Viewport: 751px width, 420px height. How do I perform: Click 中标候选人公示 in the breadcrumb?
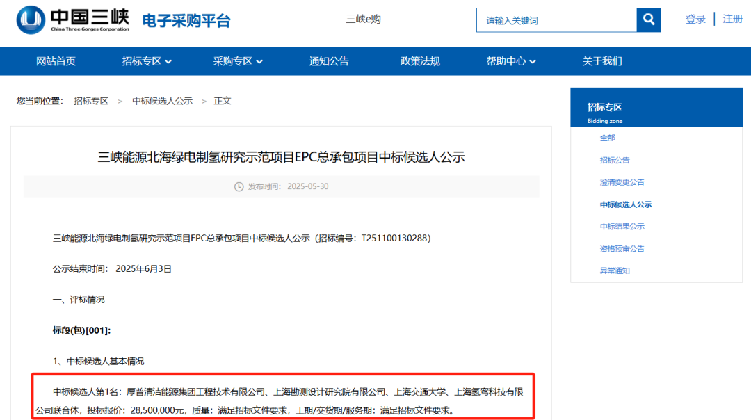[x=162, y=101]
